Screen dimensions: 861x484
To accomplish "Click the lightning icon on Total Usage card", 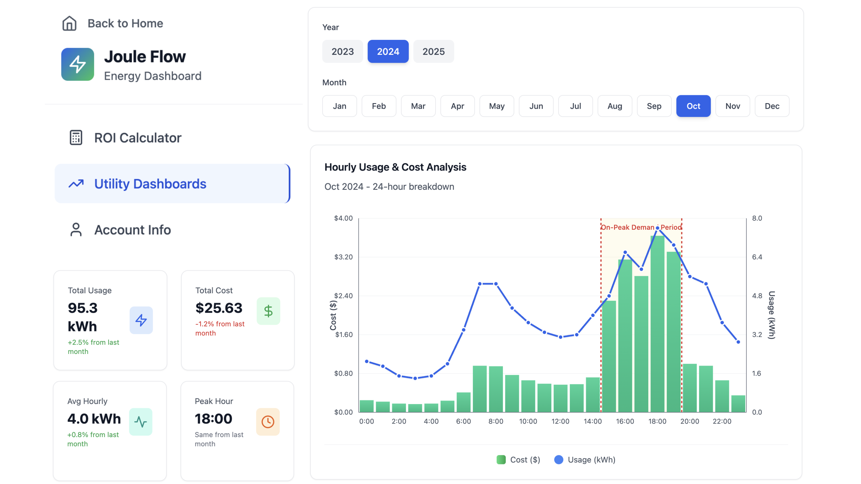I will tap(141, 320).
